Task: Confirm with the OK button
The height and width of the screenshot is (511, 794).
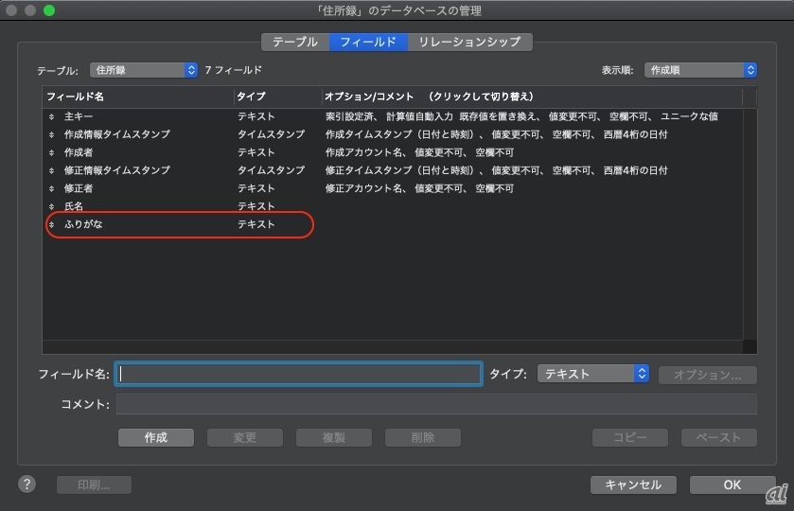Action: tap(732, 485)
